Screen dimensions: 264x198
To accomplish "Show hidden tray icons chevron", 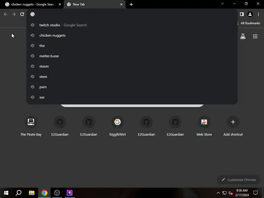I will coord(218,193).
